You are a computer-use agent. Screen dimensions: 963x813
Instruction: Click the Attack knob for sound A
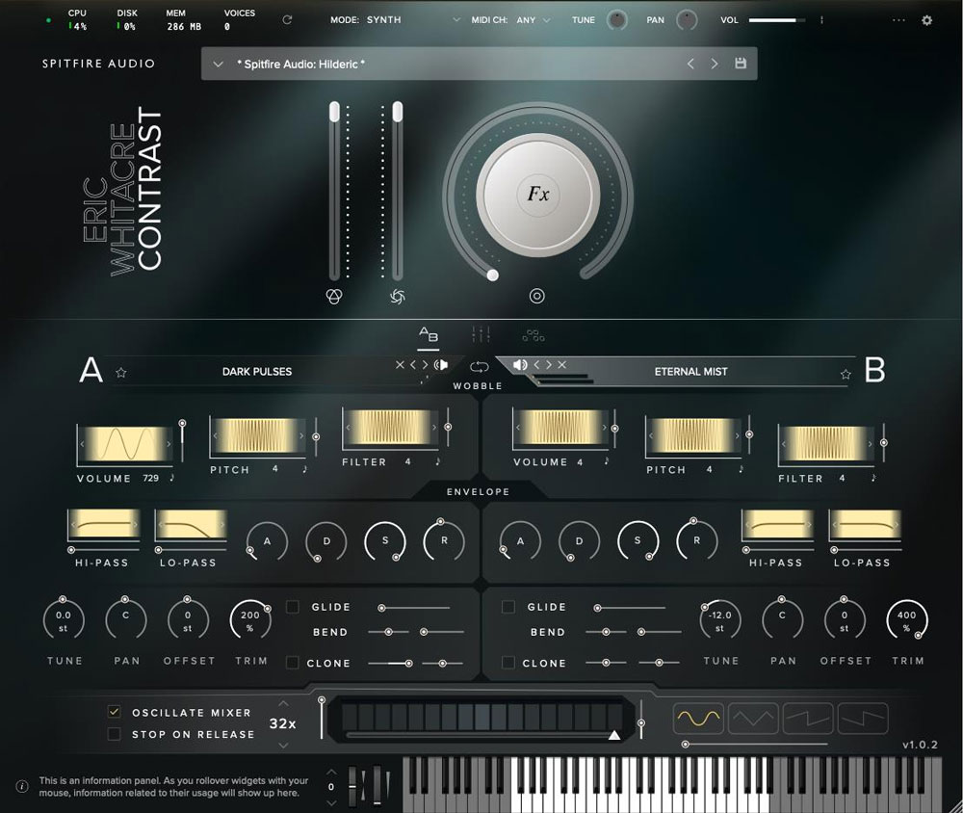coord(267,541)
